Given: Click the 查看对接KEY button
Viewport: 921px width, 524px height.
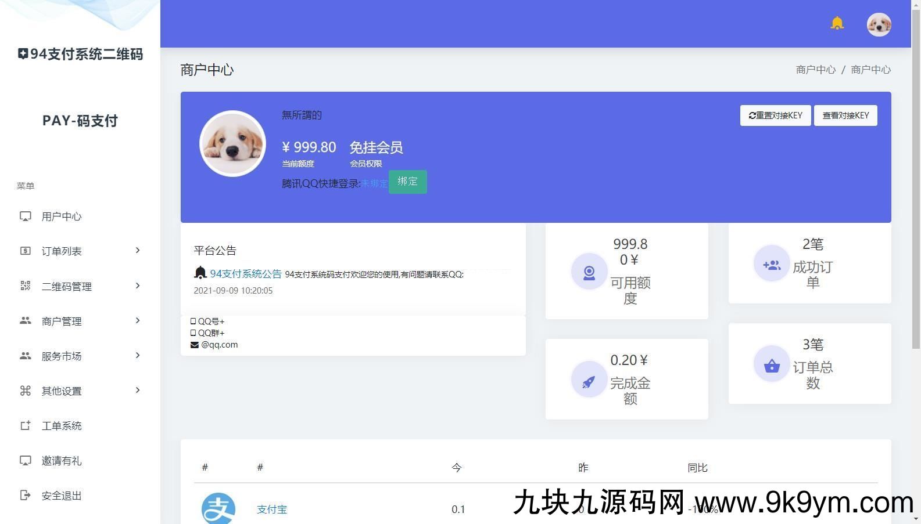Looking at the screenshot, I should coord(845,115).
